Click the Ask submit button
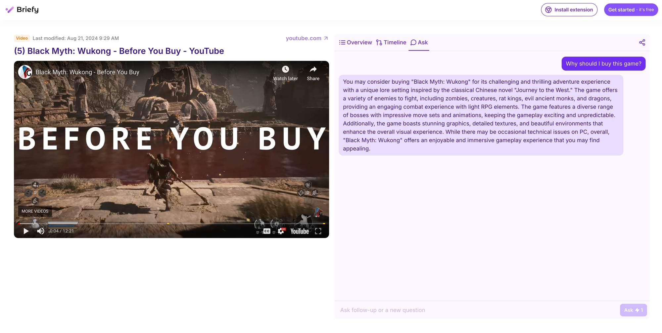The height and width of the screenshot is (333, 662). pyautogui.click(x=634, y=310)
